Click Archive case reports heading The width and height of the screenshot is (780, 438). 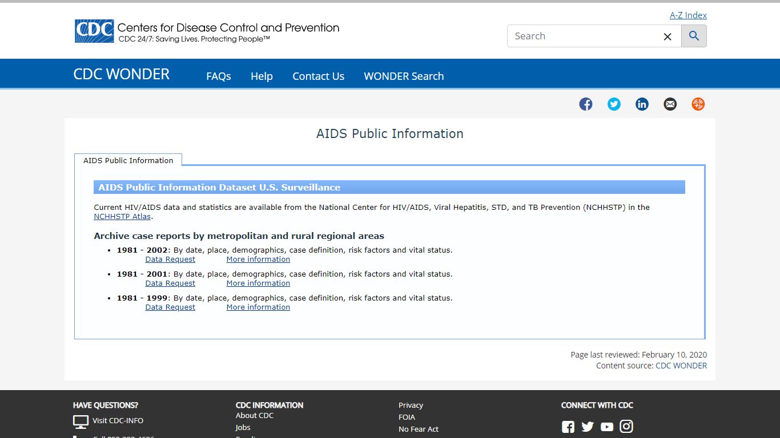click(x=239, y=236)
